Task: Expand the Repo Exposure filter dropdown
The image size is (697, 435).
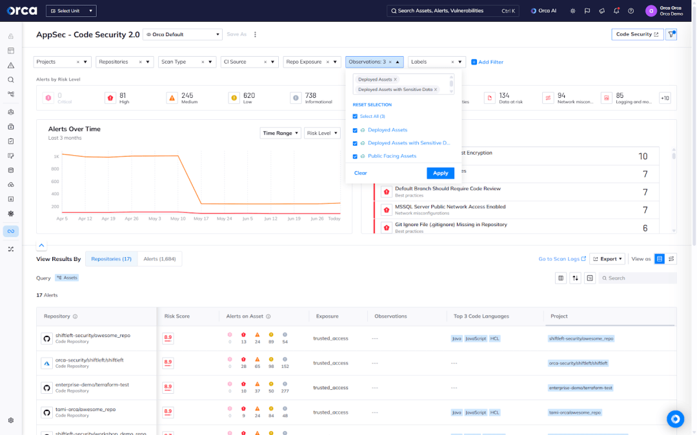Action: 335,62
